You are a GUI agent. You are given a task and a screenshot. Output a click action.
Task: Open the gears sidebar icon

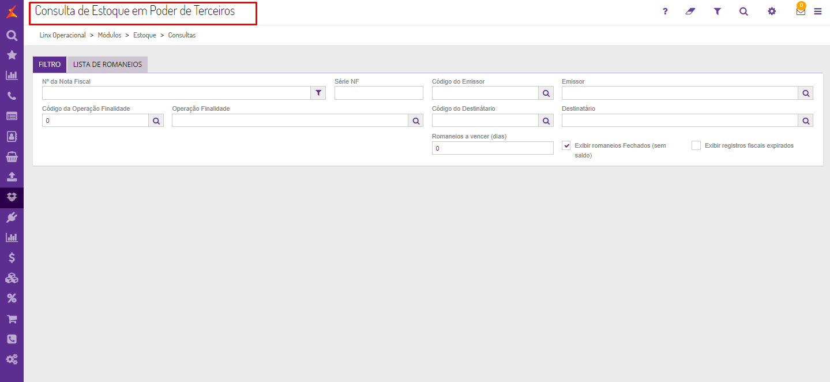pyautogui.click(x=12, y=359)
